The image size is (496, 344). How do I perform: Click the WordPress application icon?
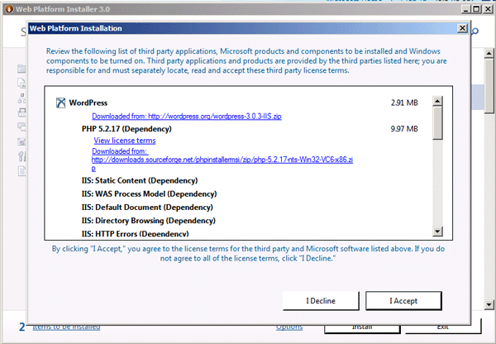60,103
